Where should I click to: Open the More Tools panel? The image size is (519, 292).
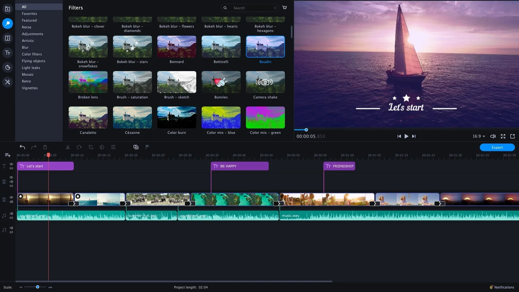(8, 82)
